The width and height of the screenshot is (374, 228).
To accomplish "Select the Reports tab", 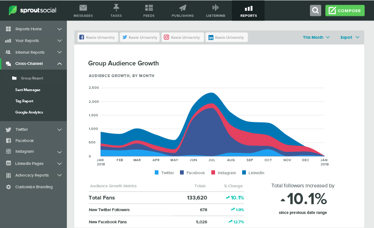I will click(248, 10).
